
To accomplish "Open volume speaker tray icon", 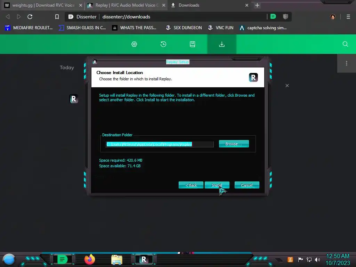I will (x=317, y=259).
